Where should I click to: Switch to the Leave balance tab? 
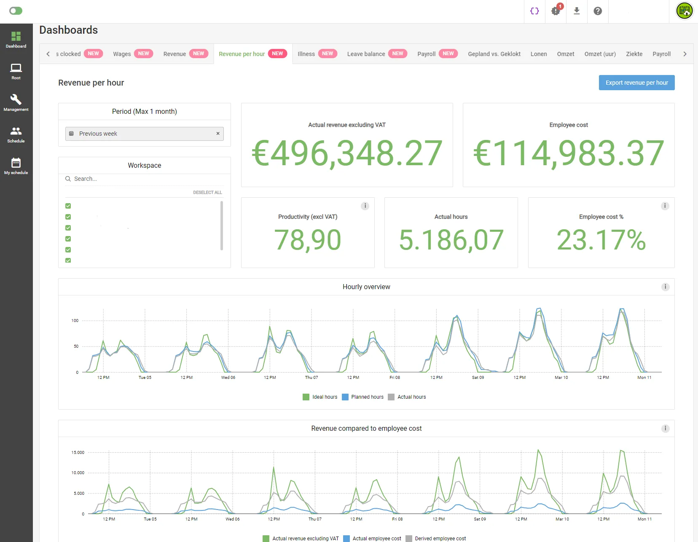[377, 54]
